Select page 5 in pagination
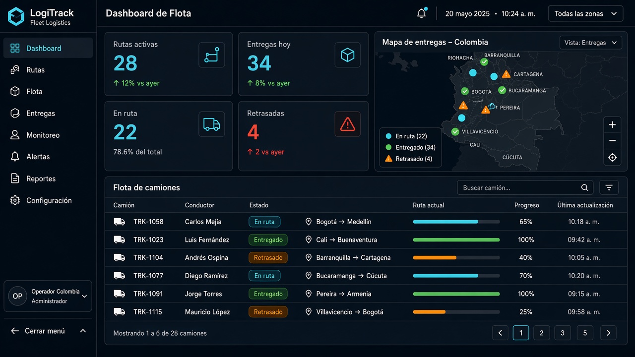Screen dimensions: 635x357 [x=585, y=333]
